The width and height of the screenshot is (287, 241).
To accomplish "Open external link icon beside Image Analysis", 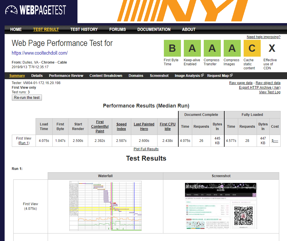I will (x=202, y=75).
